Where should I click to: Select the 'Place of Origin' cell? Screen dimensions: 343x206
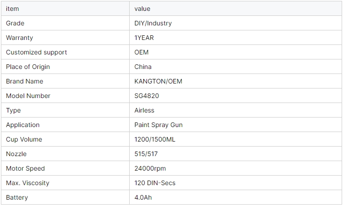[x=28, y=67]
